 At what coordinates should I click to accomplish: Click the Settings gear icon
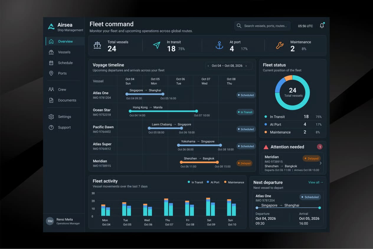51,117
